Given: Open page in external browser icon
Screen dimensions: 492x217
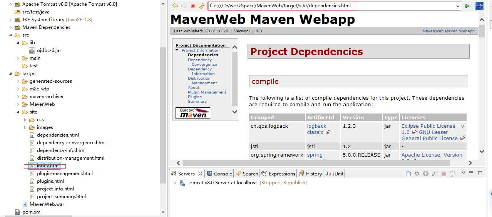Looking at the screenshot, I should [x=479, y=6].
